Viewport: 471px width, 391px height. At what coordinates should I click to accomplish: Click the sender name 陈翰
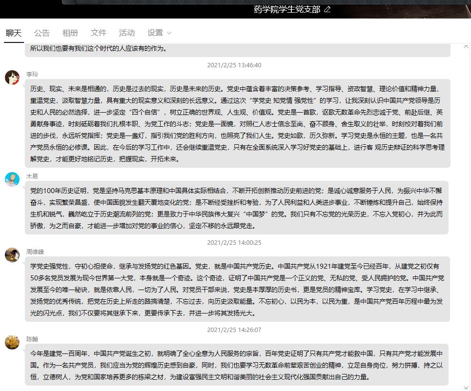32,339
